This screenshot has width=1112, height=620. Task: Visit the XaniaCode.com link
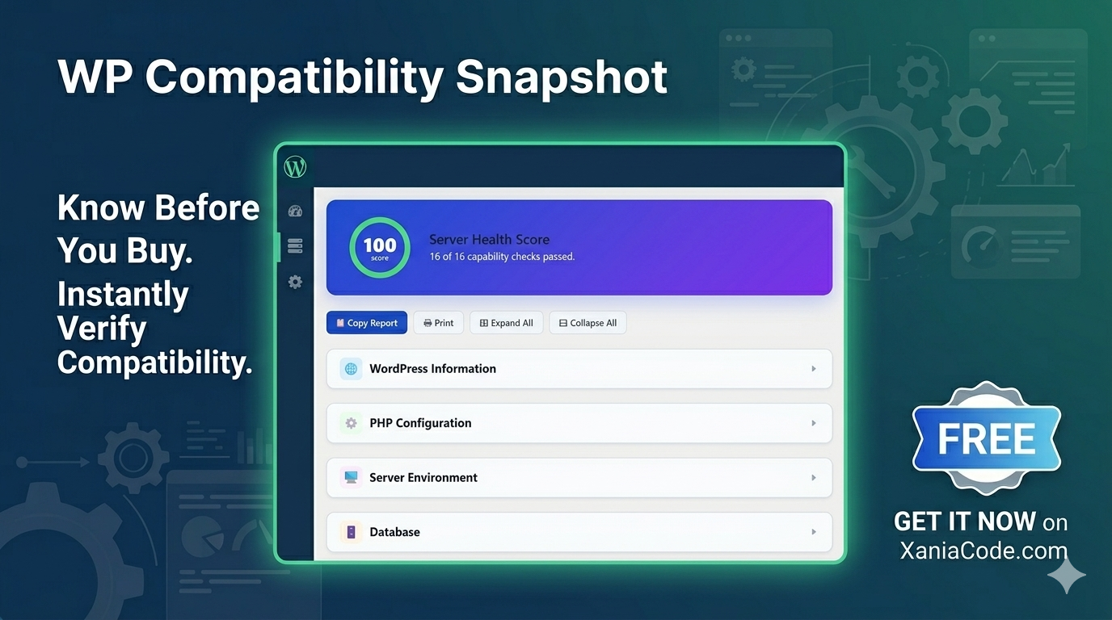(x=983, y=550)
